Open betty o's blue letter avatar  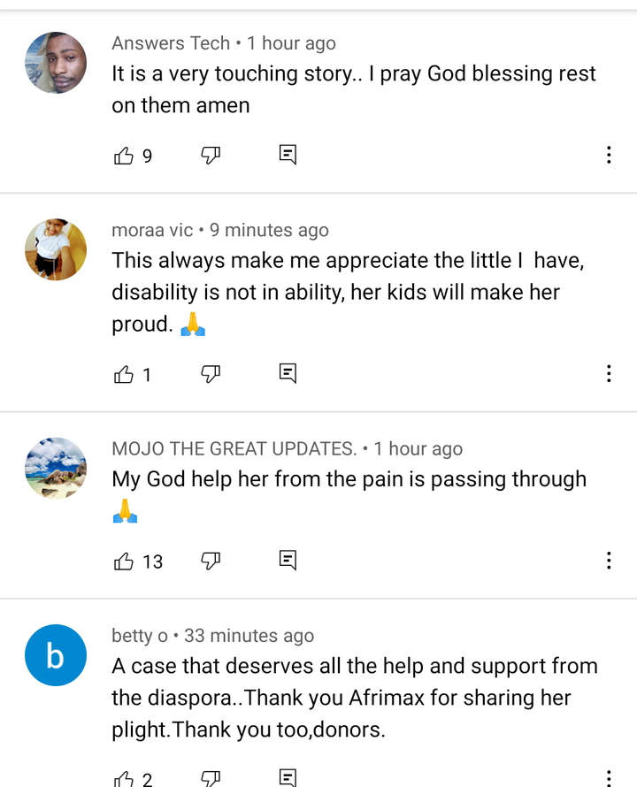56,655
